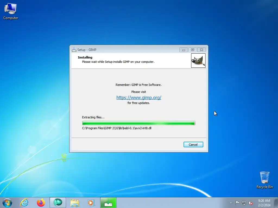This screenshot has width=278, height=208.
Task: Minimize the Setup - GIMP window
Action: pos(184,50)
